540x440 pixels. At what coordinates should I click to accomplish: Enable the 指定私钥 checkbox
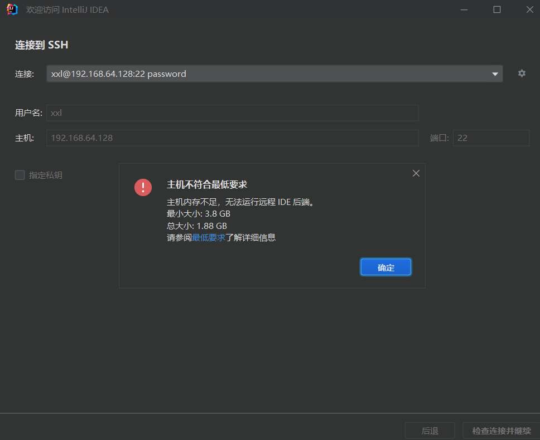coord(20,175)
